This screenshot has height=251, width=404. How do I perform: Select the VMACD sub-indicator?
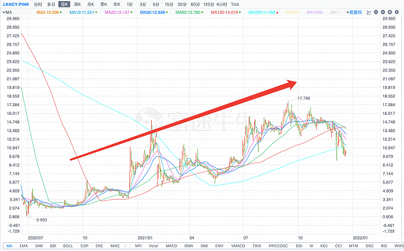238,246
